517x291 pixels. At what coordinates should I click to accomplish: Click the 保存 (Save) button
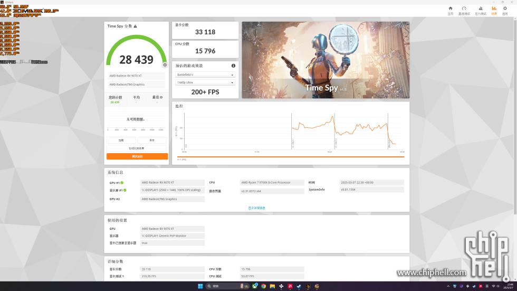point(152,140)
